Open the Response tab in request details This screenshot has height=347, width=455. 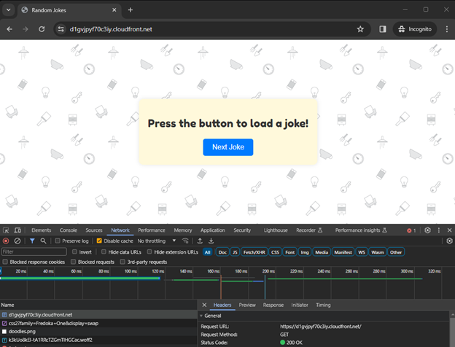point(273,305)
